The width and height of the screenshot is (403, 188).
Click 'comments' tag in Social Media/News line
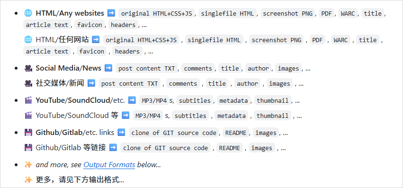pyautogui.click(x=198, y=68)
